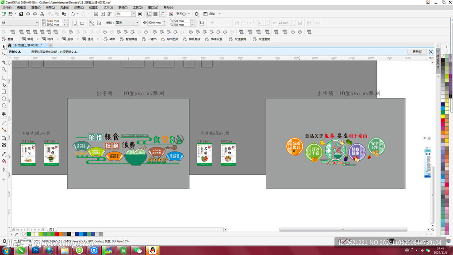Click the 更新(D) update button

click(x=417, y=52)
